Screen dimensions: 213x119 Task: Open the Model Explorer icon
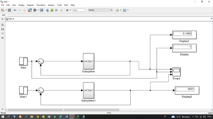[x=42, y=10]
